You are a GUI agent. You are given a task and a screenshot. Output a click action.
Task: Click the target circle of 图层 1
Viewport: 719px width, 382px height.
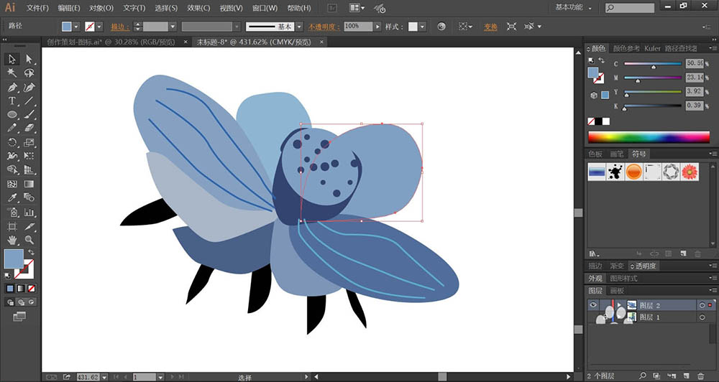(702, 317)
